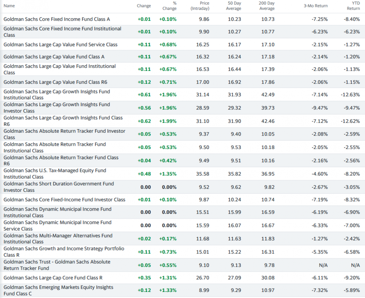This screenshot has height=298, width=365.
Task: Open U.S. Tax-Managed Equity Fund Institutional Class
Action: 55,174
